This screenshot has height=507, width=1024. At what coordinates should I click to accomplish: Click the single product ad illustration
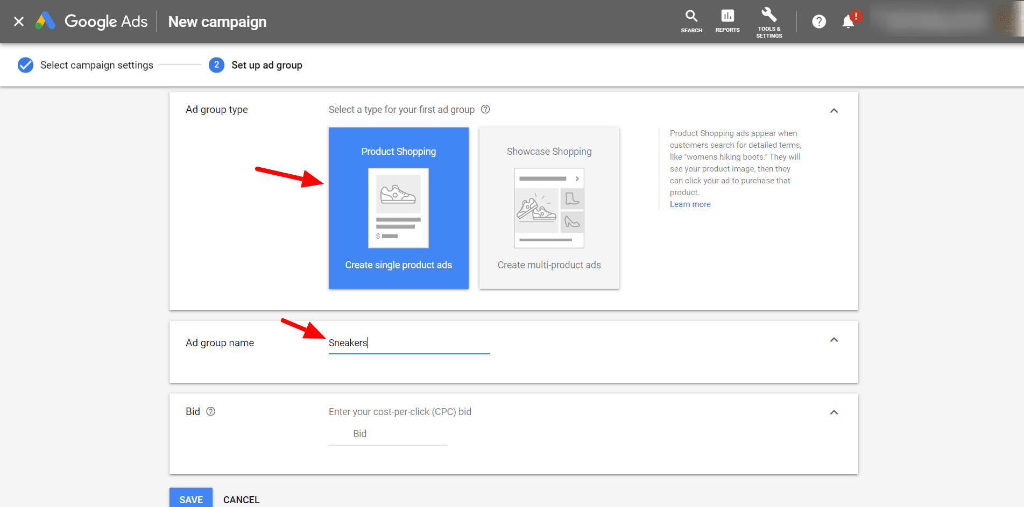[x=398, y=208]
